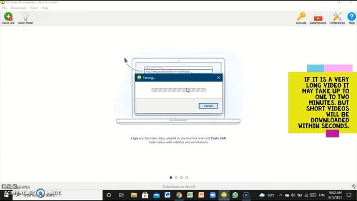Open the Help menu in menu bar
The height and width of the screenshot is (201, 357).
pyautogui.click(x=45, y=8)
